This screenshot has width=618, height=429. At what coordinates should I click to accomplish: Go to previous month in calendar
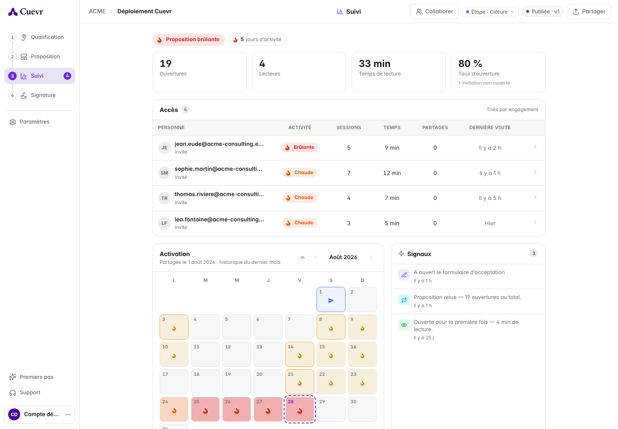click(x=315, y=257)
